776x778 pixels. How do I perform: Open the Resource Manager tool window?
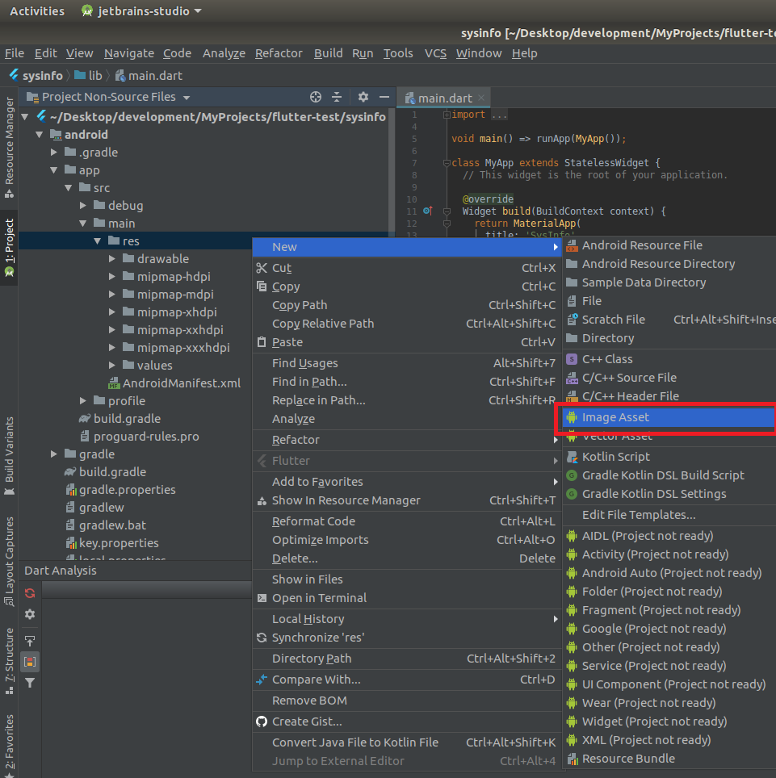pos(10,149)
